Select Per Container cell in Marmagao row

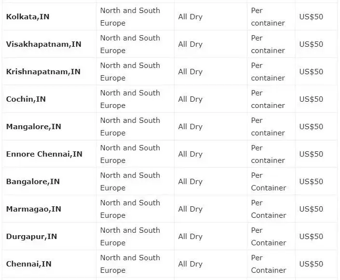[269, 209]
